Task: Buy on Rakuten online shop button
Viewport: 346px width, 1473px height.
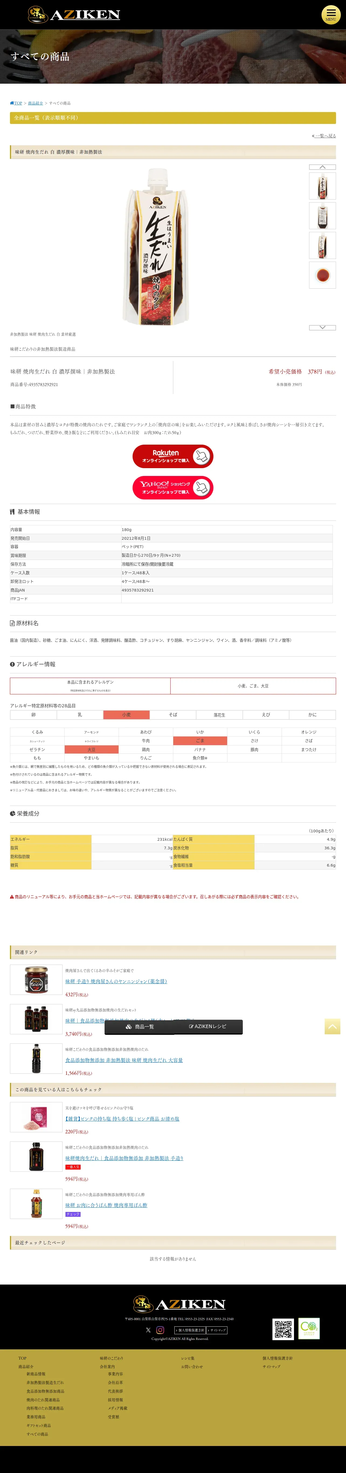Action: click(x=173, y=456)
